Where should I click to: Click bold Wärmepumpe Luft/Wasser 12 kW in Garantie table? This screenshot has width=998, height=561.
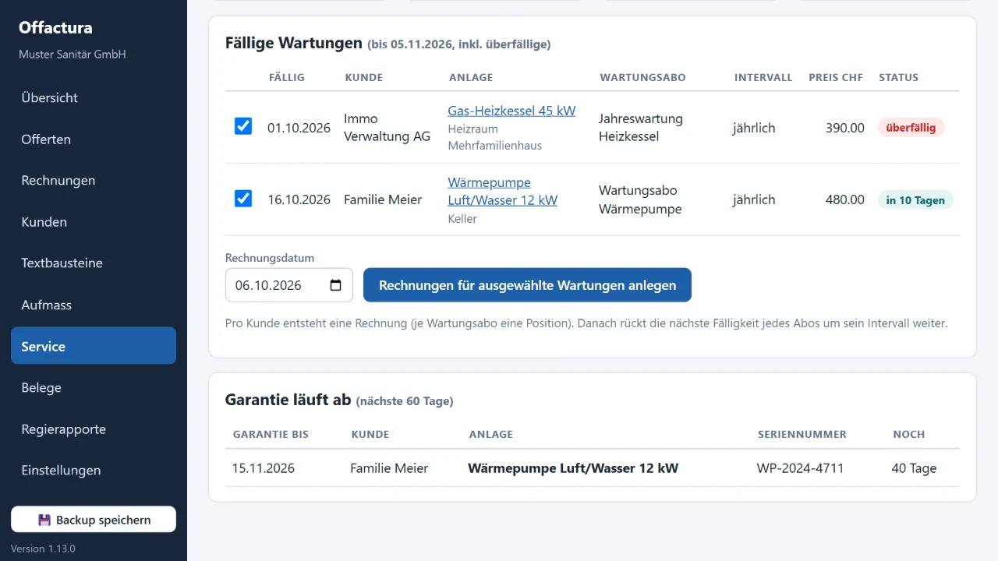coord(573,468)
